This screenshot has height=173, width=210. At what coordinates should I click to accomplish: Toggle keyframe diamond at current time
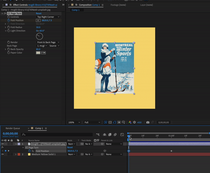click(x=6, y=151)
